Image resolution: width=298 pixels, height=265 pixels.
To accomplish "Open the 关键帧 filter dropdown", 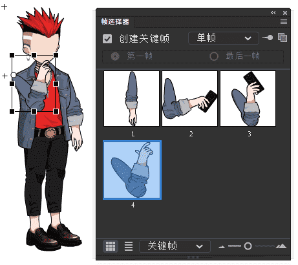I will click(175, 246).
